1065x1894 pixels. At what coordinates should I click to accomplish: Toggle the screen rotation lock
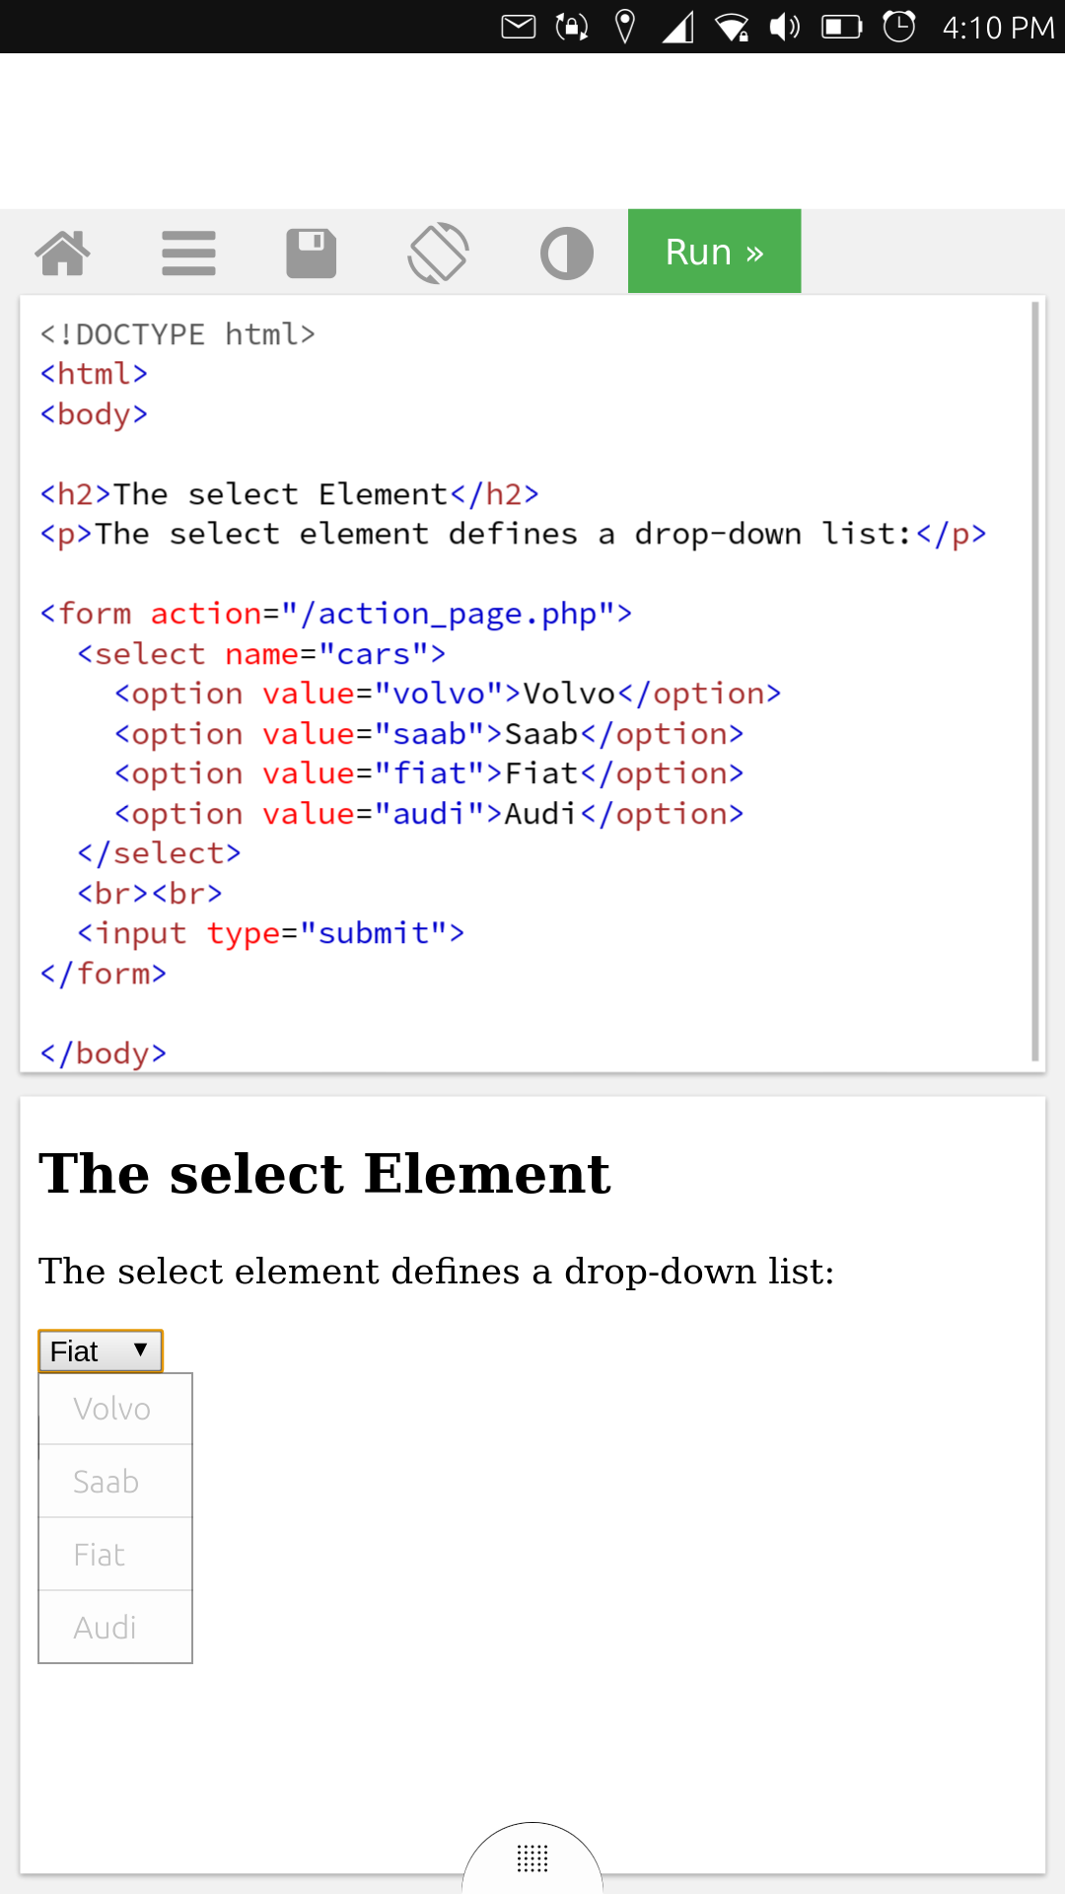pos(570,27)
